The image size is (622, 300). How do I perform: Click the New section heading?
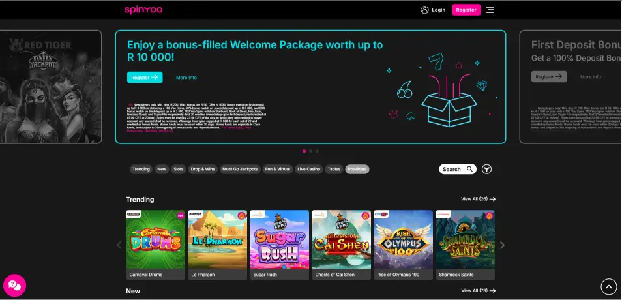tap(133, 291)
